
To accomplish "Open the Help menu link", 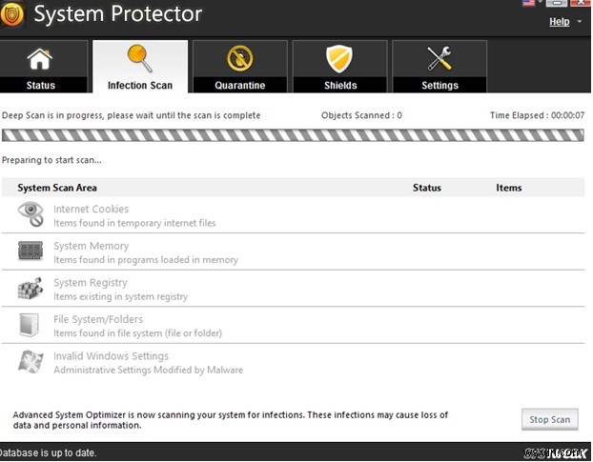I will pos(560,22).
